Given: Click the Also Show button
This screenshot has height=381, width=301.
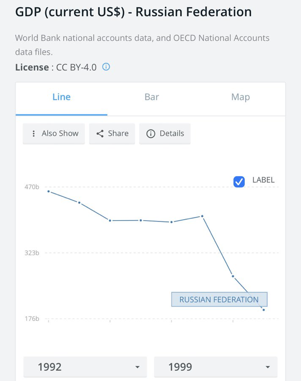Looking at the screenshot, I should [x=54, y=133].
